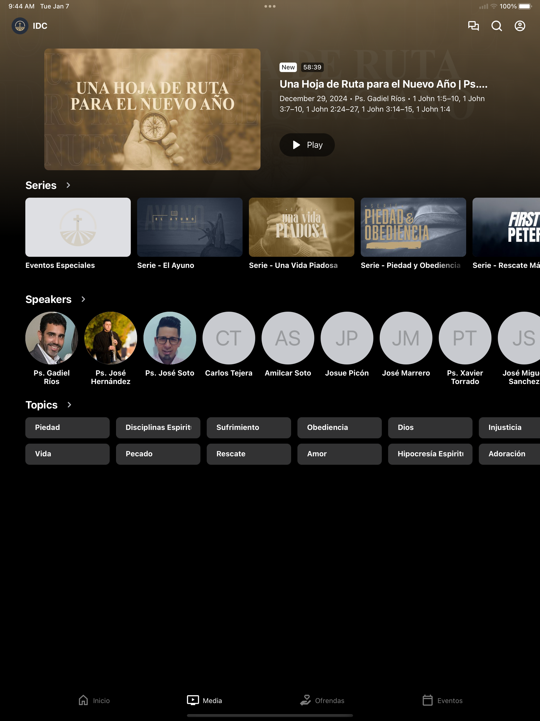Choose the Vida topic
This screenshot has width=540, height=721.
click(67, 454)
